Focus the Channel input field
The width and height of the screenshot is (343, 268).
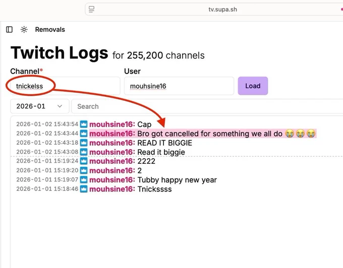[65, 86]
